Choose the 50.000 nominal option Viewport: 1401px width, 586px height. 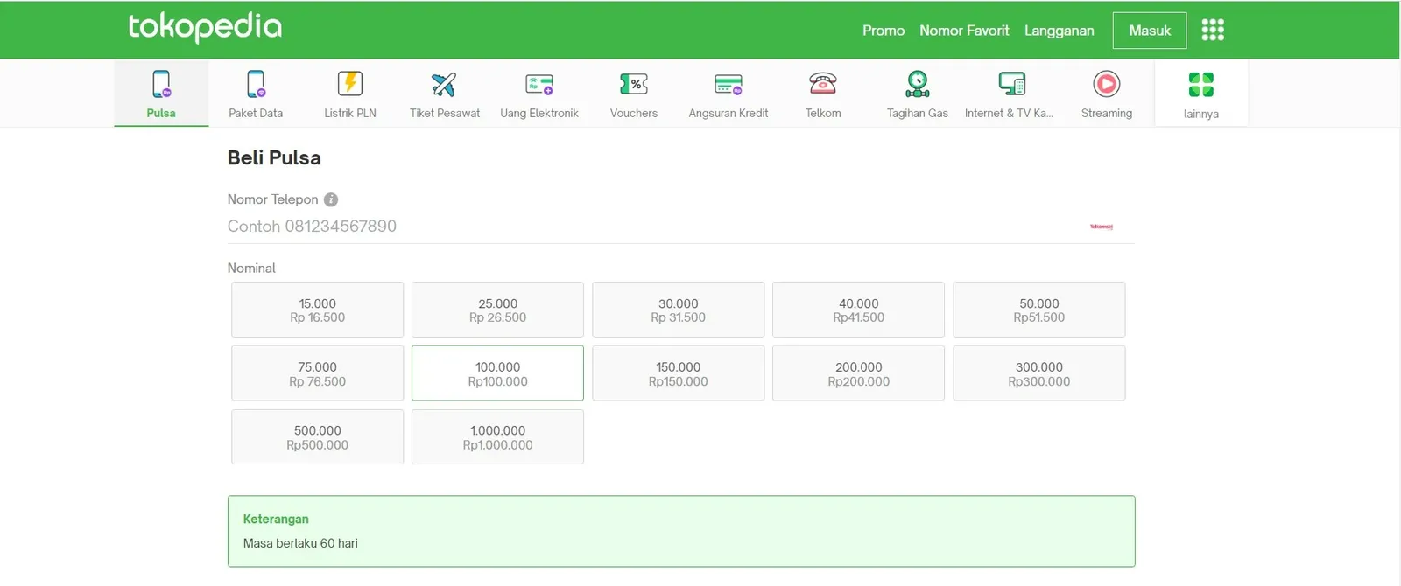pos(1039,310)
